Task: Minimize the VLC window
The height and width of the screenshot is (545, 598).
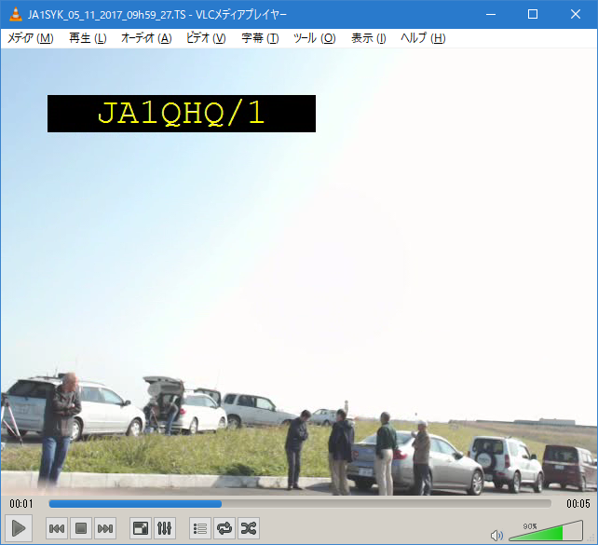Action: 491,14
